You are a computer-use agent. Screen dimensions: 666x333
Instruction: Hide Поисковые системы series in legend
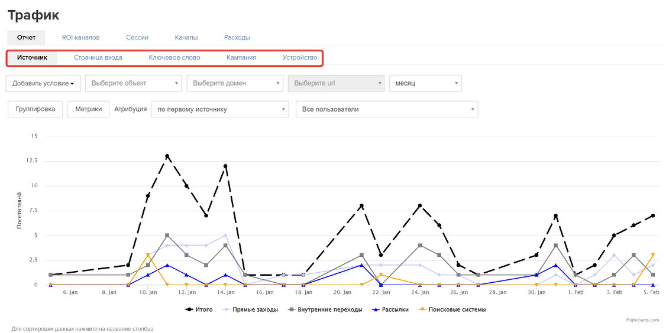coord(452,309)
